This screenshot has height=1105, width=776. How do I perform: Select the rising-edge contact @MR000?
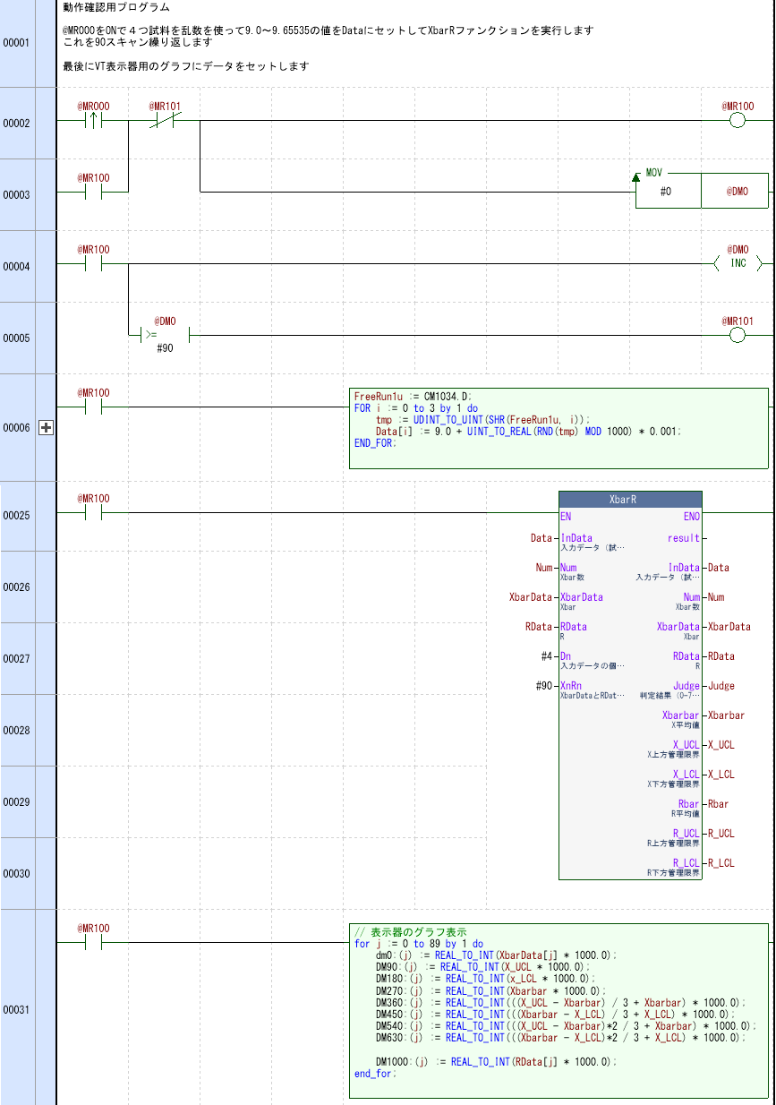[93, 121]
